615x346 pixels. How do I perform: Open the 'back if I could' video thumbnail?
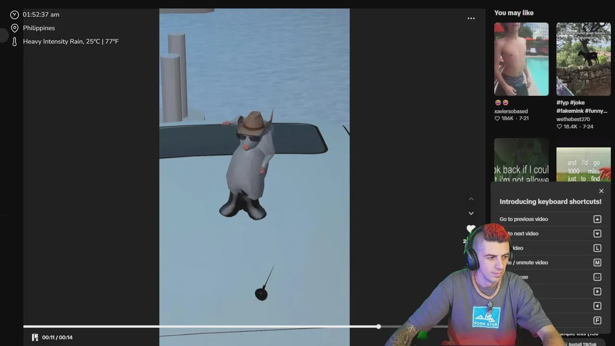(521, 160)
